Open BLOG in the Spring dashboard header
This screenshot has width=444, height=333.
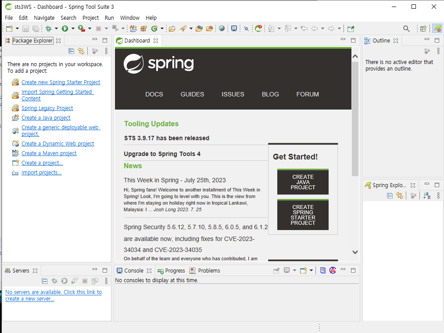(x=270, y=94)
